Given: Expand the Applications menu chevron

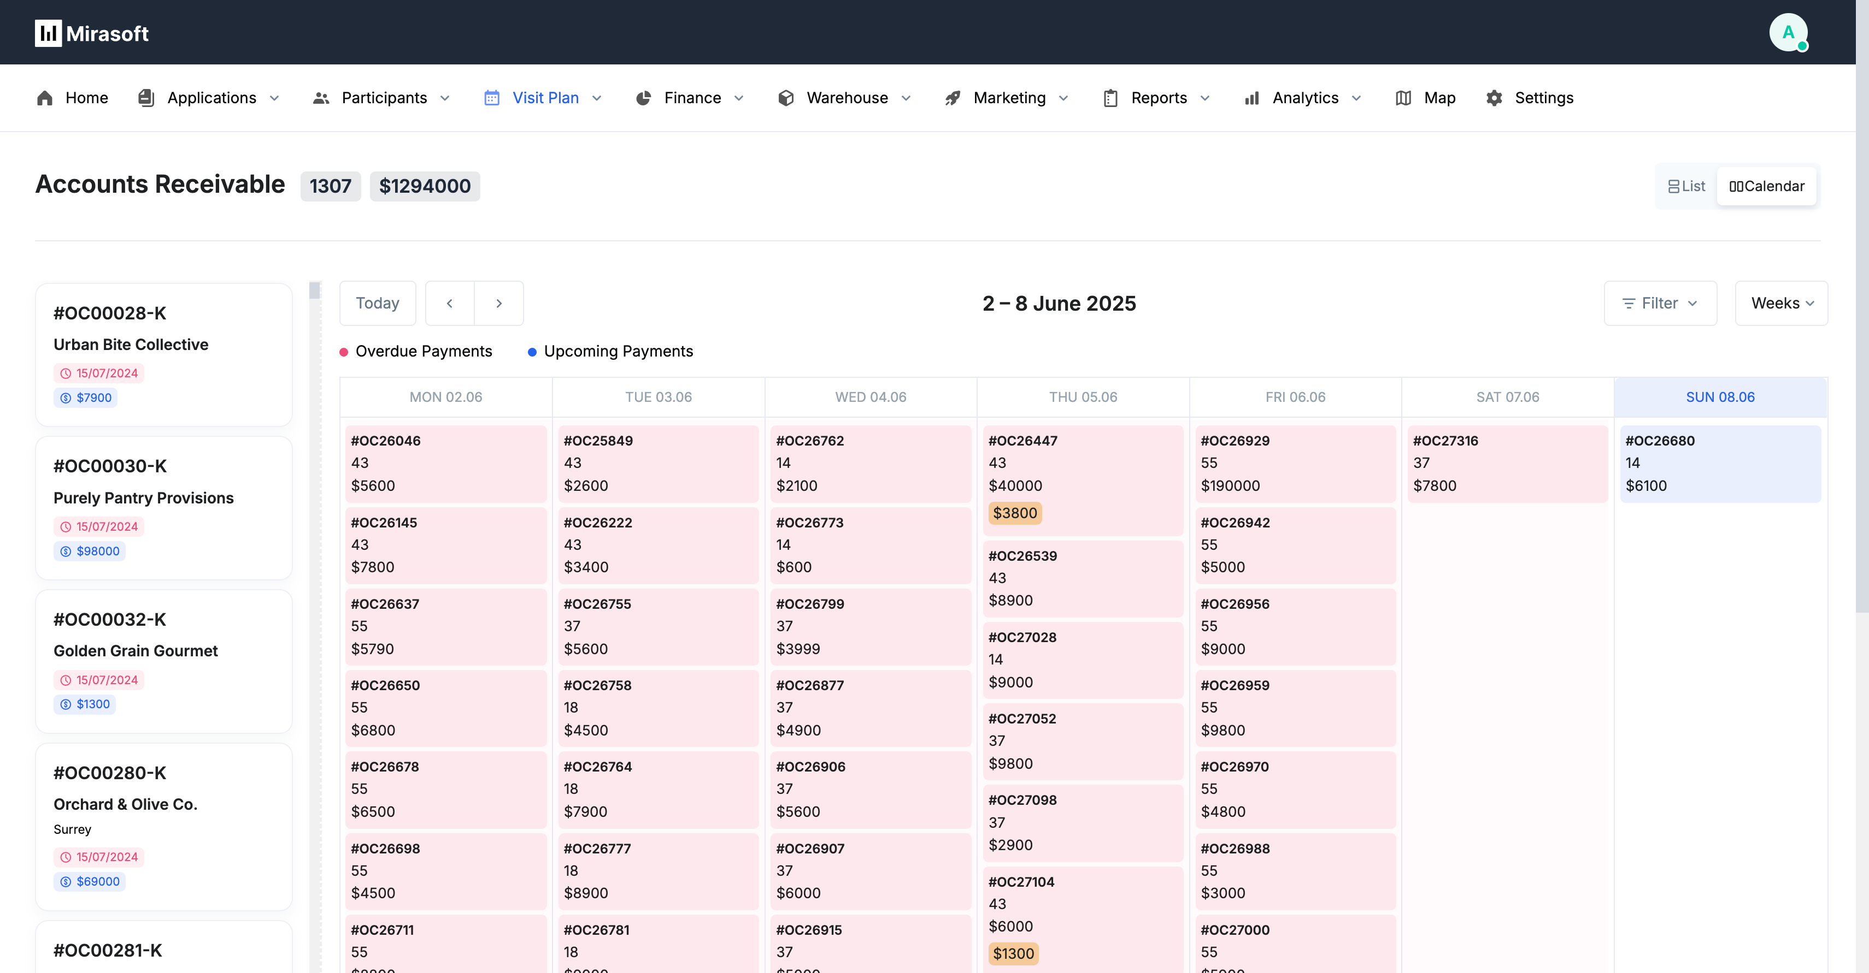Looking at the screenshot, I should [274, 98].
